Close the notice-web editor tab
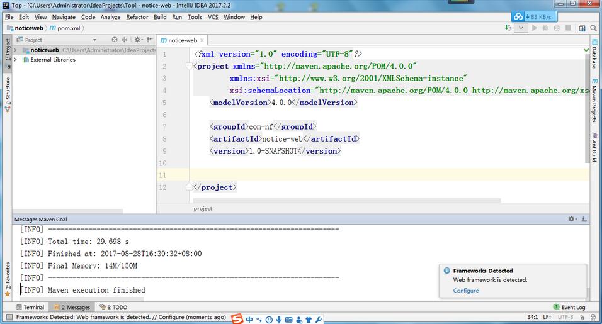The height and width of the screenshot is (324, 602). (202, 40)
